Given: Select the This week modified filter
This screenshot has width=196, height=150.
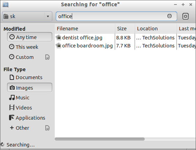Looking at the screenshot, I should (30, 47).
